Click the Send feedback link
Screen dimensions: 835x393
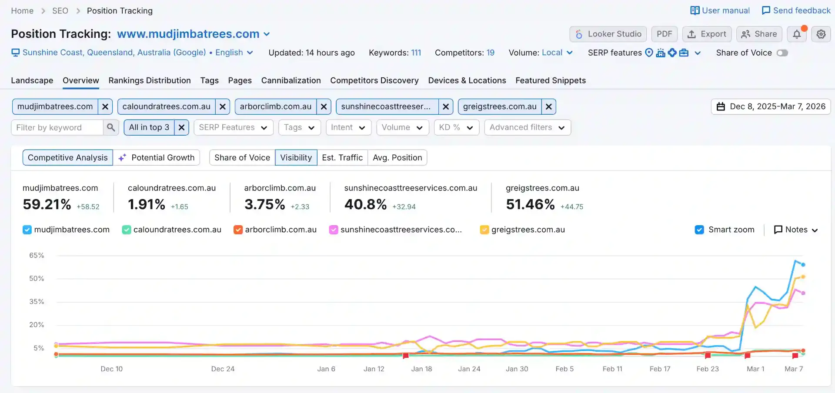tap(796, 10)
